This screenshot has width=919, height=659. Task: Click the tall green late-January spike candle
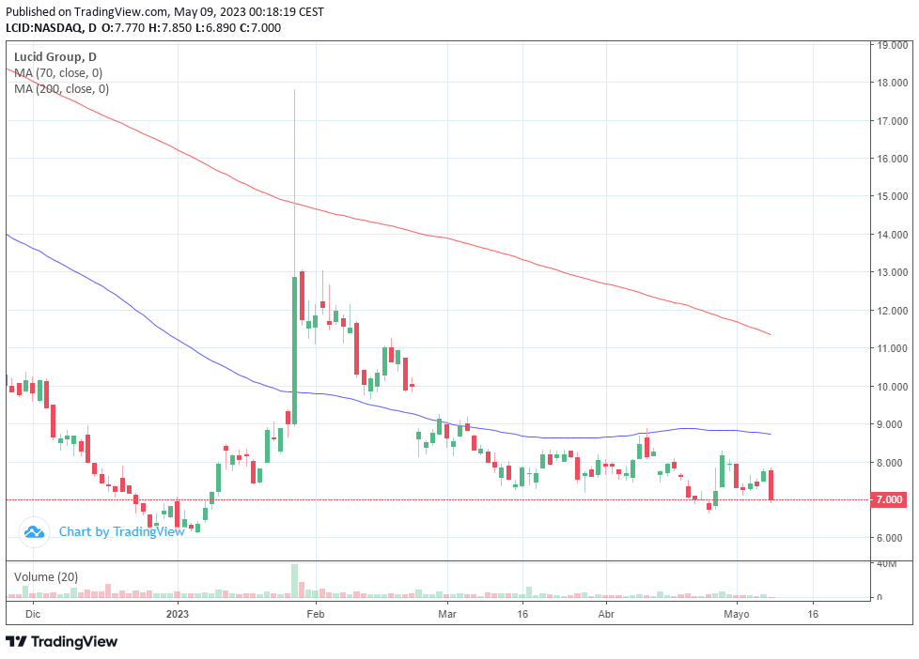click(x=295, y=350)
